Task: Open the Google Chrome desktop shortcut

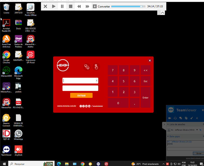Action: tap(6, 57)
